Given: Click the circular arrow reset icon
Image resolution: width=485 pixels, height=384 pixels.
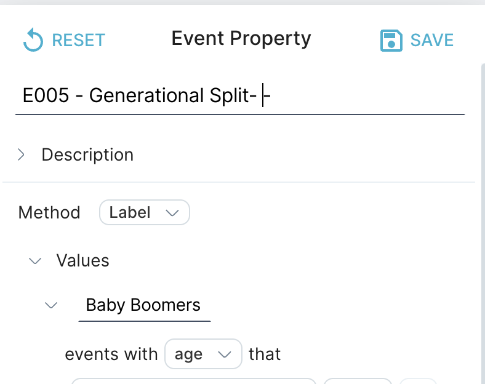Looking at the screenshot, I should (33, 40).
